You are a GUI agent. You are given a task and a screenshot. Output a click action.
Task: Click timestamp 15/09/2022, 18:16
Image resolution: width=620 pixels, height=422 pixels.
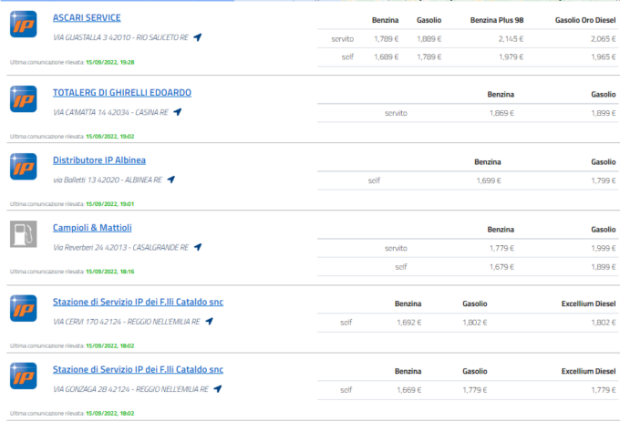(110, 272)
